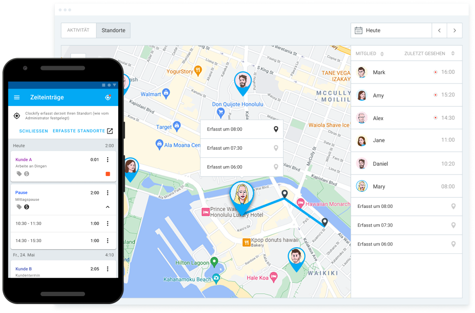Click Alex's live tracking indicator dot

click(x=435, y=118)
